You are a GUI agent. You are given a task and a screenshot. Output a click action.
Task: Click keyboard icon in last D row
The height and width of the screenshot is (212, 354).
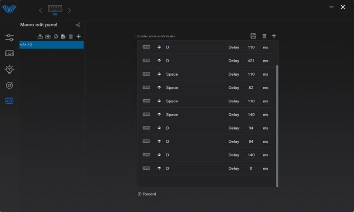146,168
